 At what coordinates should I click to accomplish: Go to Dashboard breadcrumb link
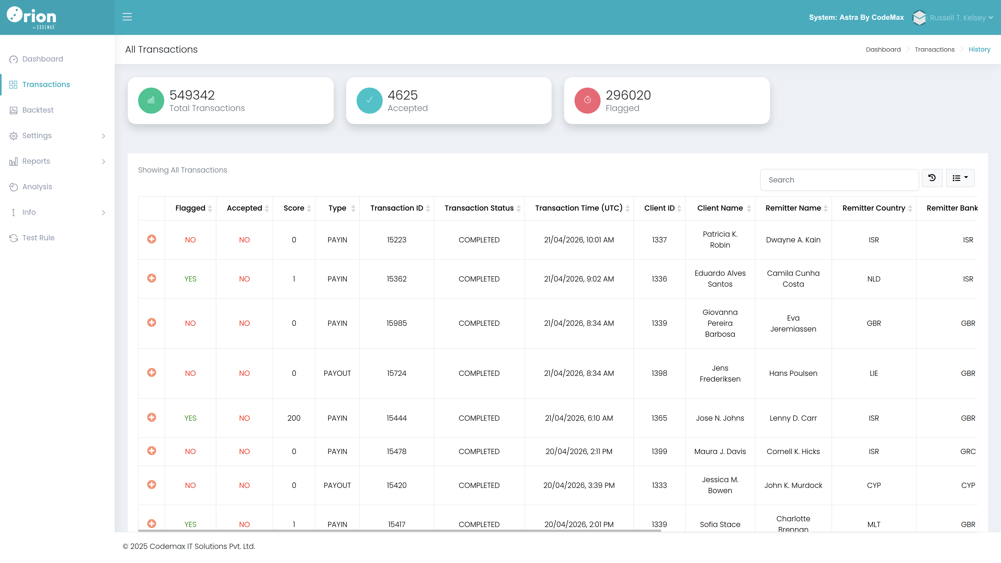tap(883, 49)
